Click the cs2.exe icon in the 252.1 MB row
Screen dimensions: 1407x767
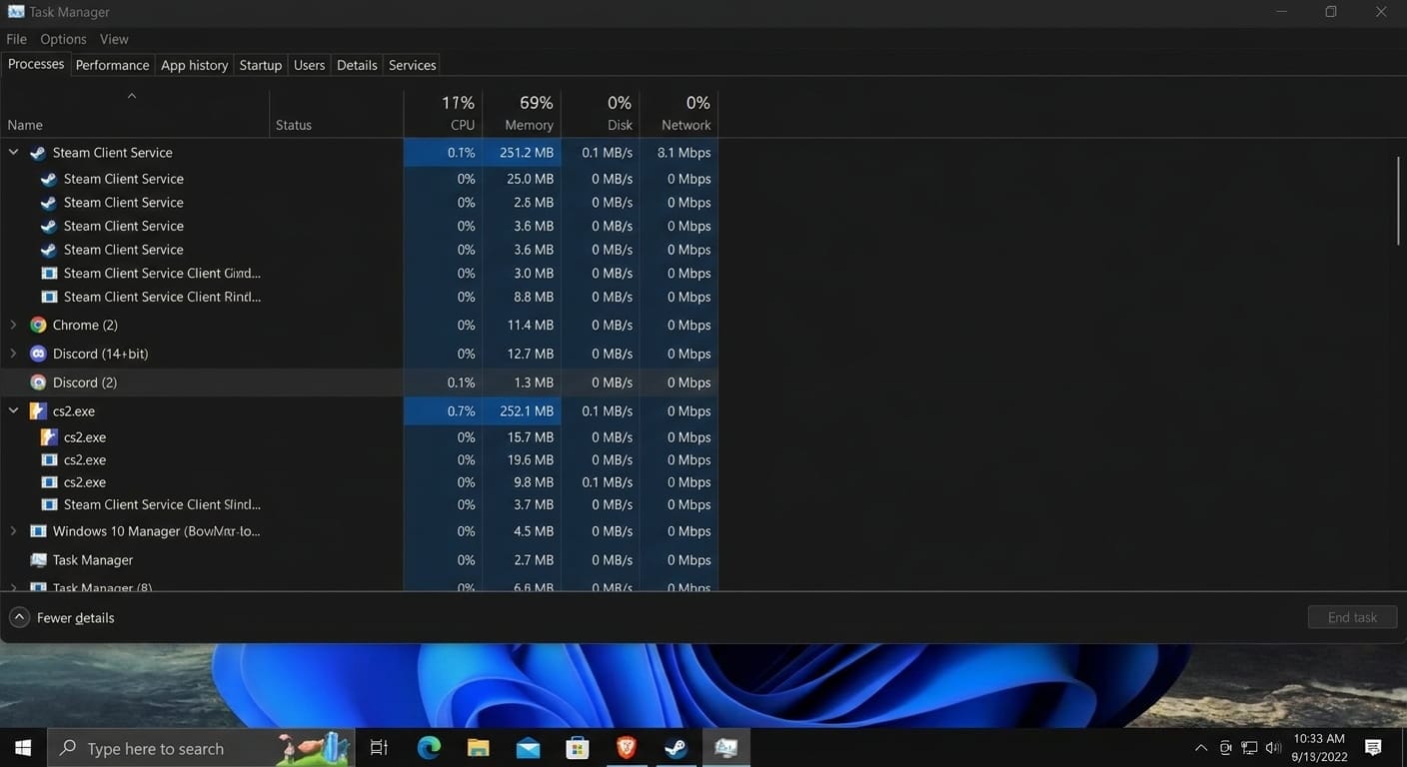coord(38,410)
